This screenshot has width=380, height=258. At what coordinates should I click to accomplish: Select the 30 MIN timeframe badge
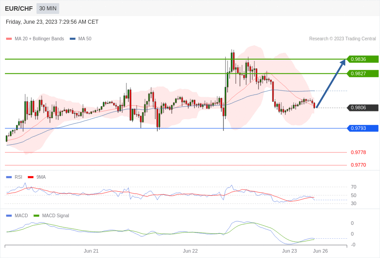pyautogui.click(x=48, y=9)
